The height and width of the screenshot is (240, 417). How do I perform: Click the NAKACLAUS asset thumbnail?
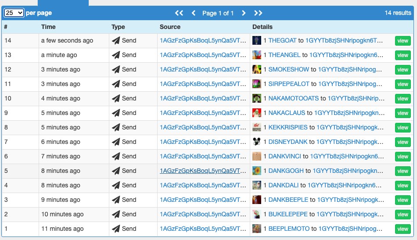point(257,113)
